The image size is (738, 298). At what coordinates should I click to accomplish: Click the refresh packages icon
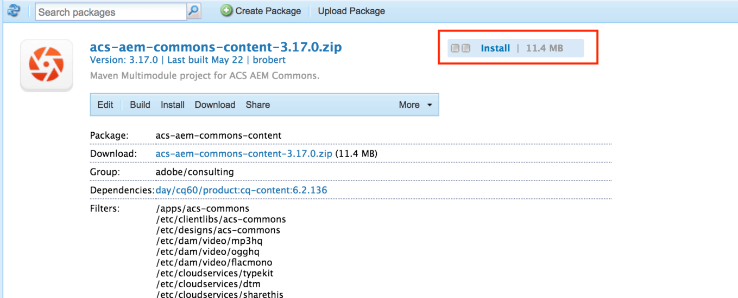(14, 10)
